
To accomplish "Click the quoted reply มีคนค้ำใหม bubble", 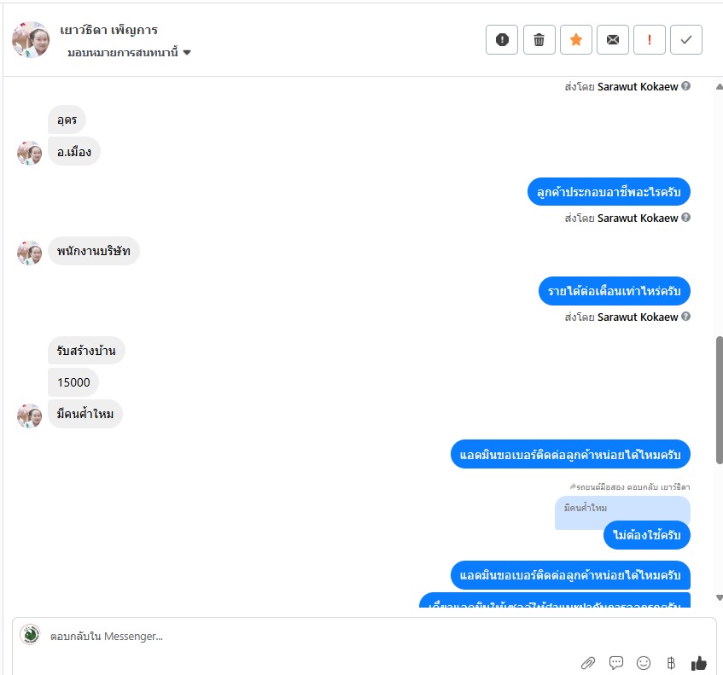I will [622, 509].
